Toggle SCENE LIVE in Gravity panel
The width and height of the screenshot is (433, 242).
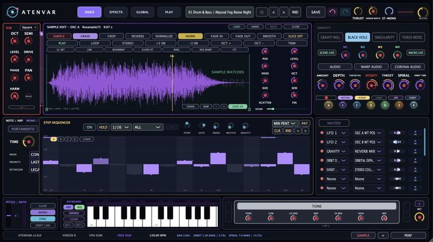tap(327, 53)
